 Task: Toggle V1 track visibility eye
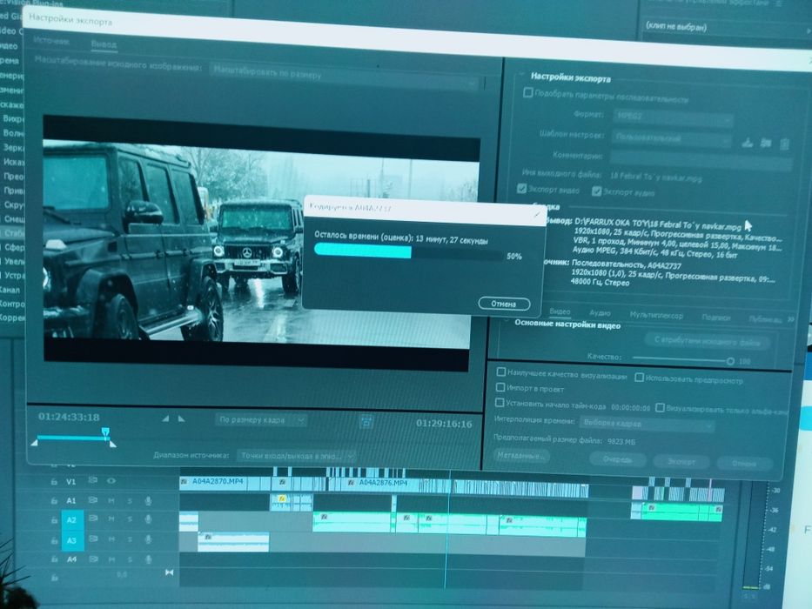(111, 480)
